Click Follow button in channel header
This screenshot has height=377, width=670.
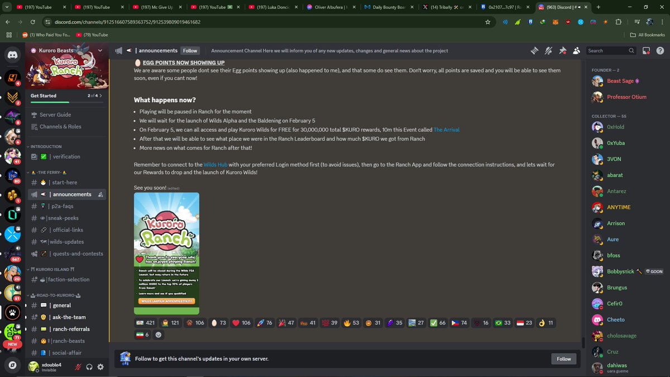coord(190,50)
